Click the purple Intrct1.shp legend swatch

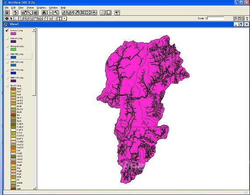(13, 42)
